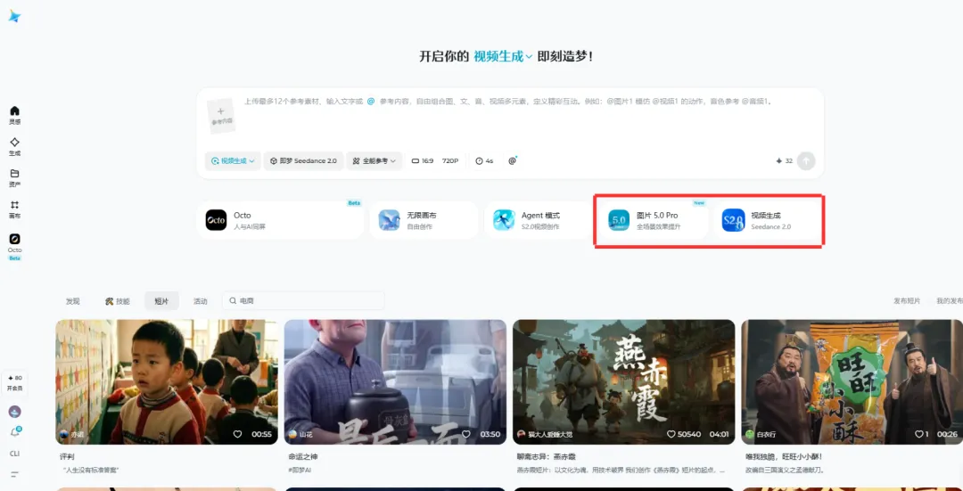This screenshot has width=963, height=491.
Task: Expand the 全能参考 reference dropdown
Action: click(x=374, y=160)
